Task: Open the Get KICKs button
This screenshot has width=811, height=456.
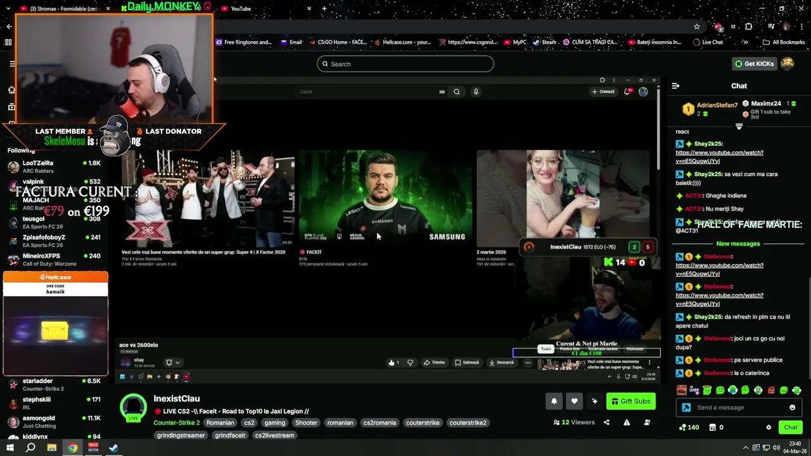Action: [x=754, y=64]
